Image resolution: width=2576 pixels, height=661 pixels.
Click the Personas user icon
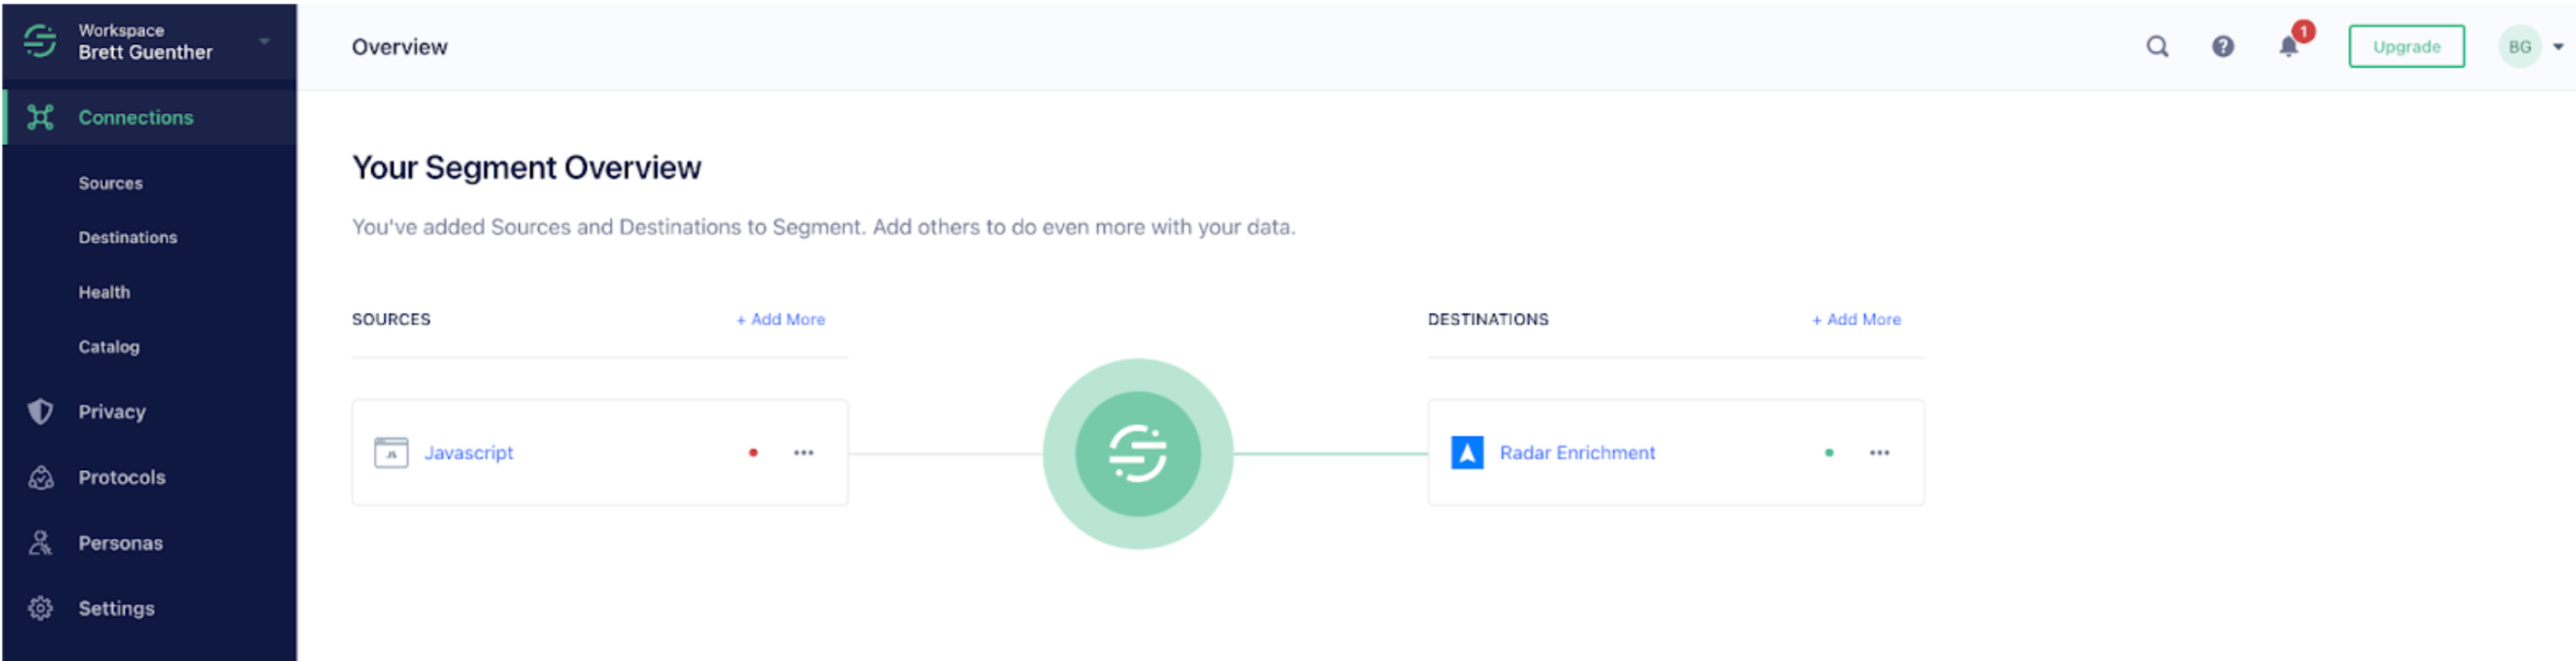(40, 543)
